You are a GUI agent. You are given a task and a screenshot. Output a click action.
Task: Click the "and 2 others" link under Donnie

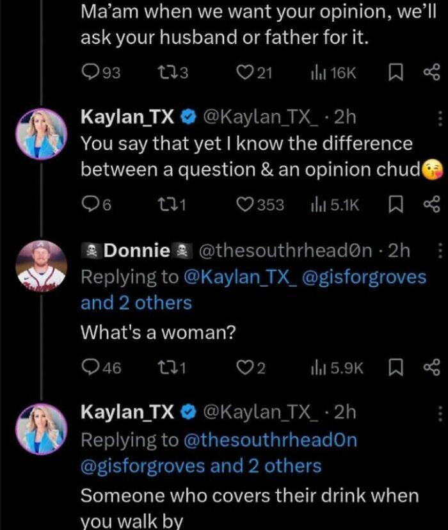(x=136, y=303)
